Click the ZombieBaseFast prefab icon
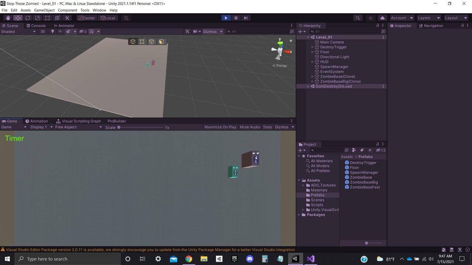The height and width of the screenshot is (265, 472). (347, 187)
